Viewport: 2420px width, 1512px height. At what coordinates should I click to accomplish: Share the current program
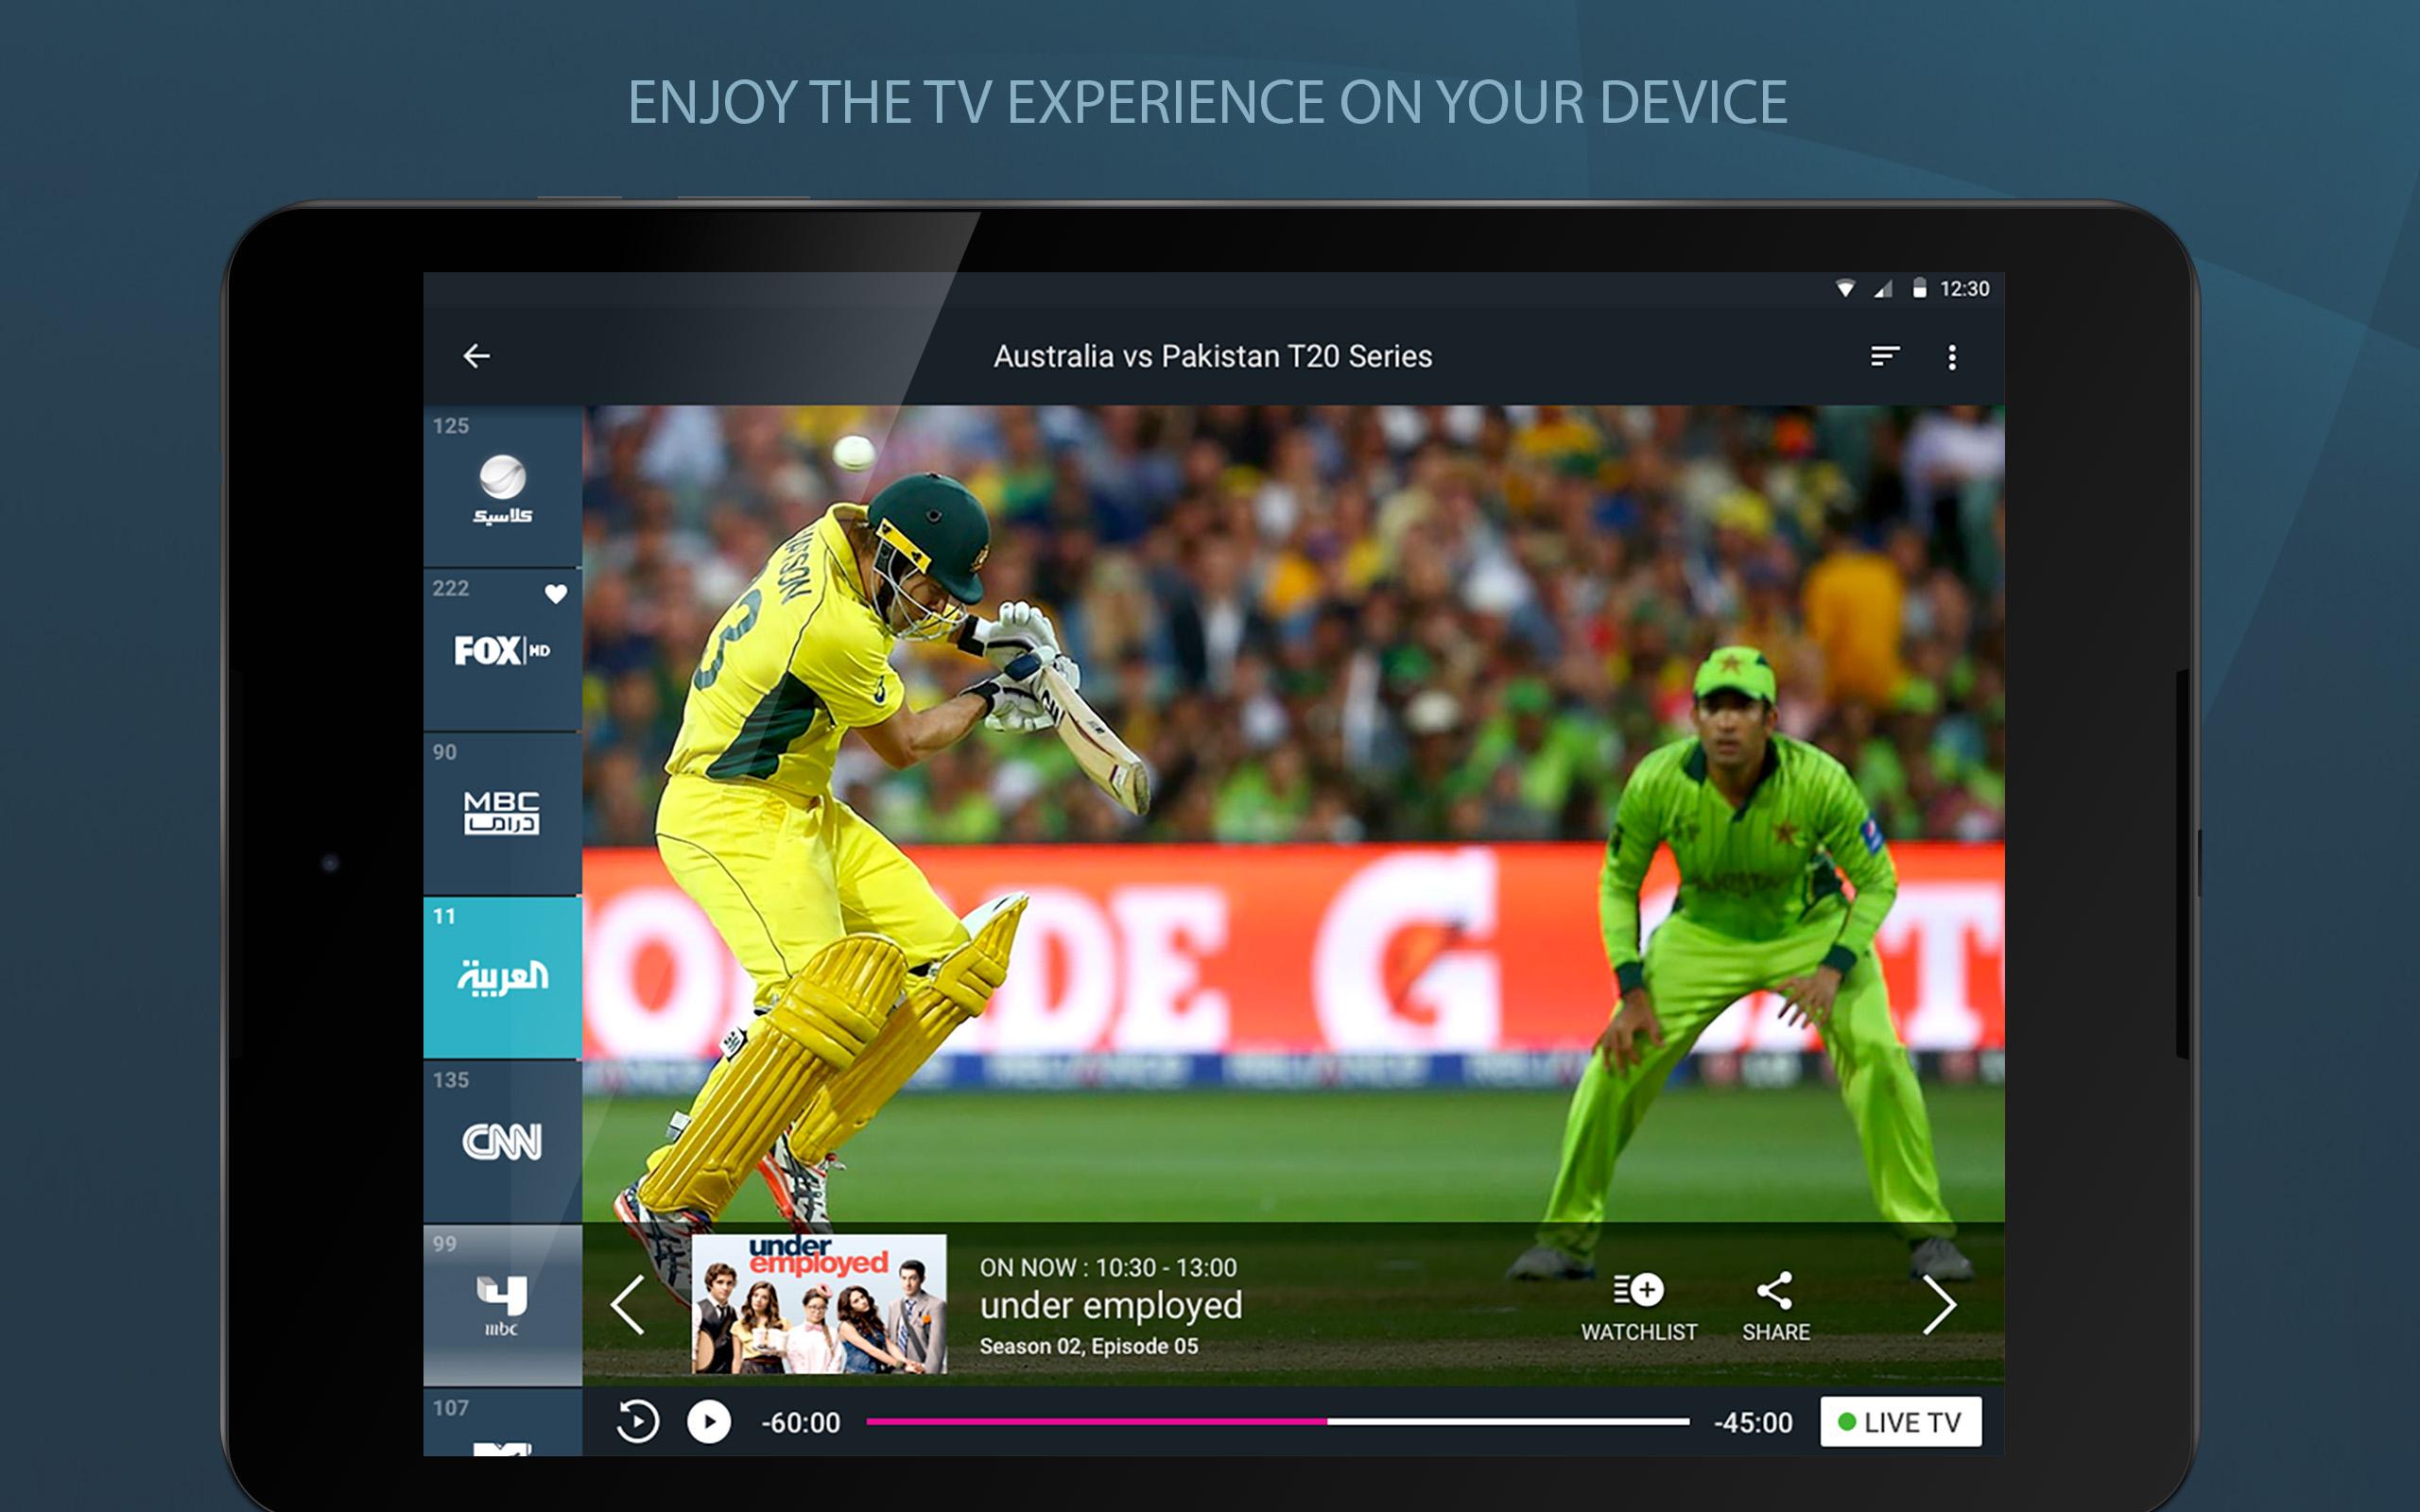(1775, 1306)
